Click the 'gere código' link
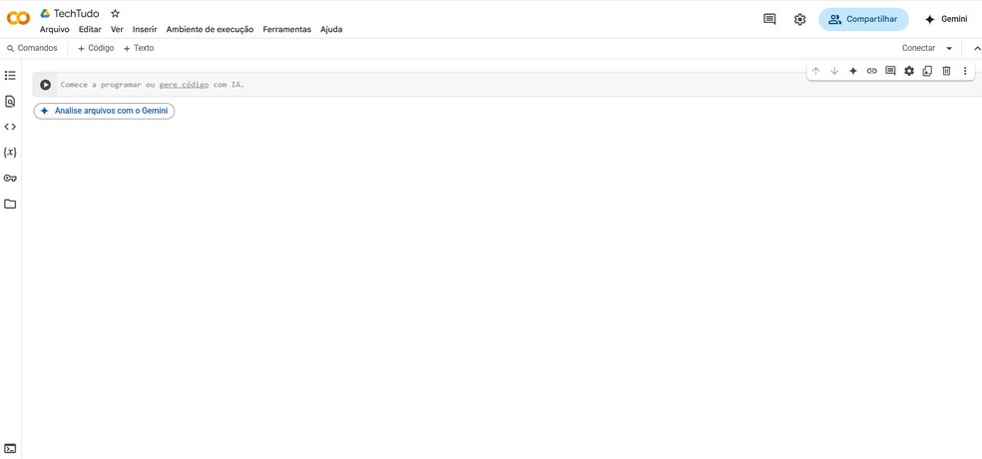 click(x=184, y=85)
